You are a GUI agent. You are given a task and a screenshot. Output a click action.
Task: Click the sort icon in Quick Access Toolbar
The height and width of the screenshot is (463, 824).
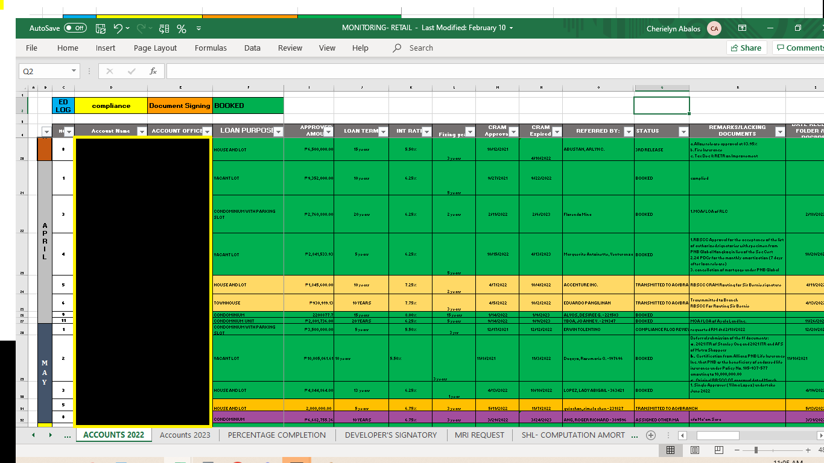click(164, 28)
